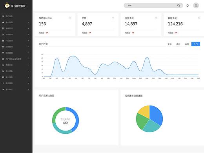
Task: Click the green segment of the donut chart
Action: [x=56, y=114]
